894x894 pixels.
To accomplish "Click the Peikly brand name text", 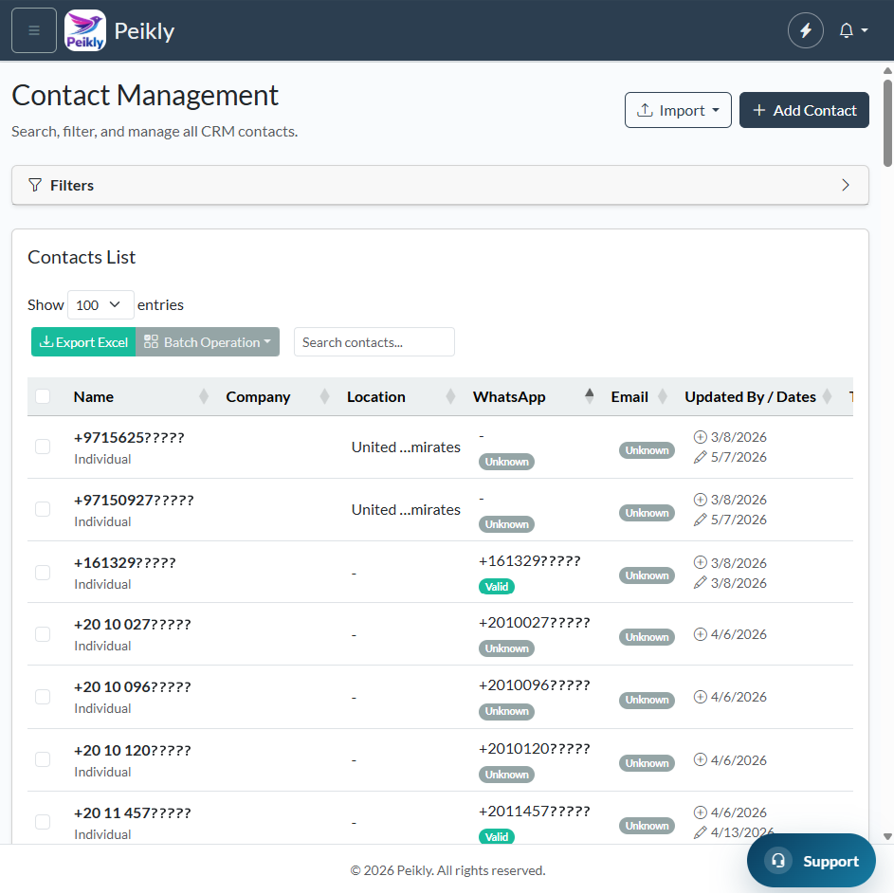I will (x=144, y=30).
